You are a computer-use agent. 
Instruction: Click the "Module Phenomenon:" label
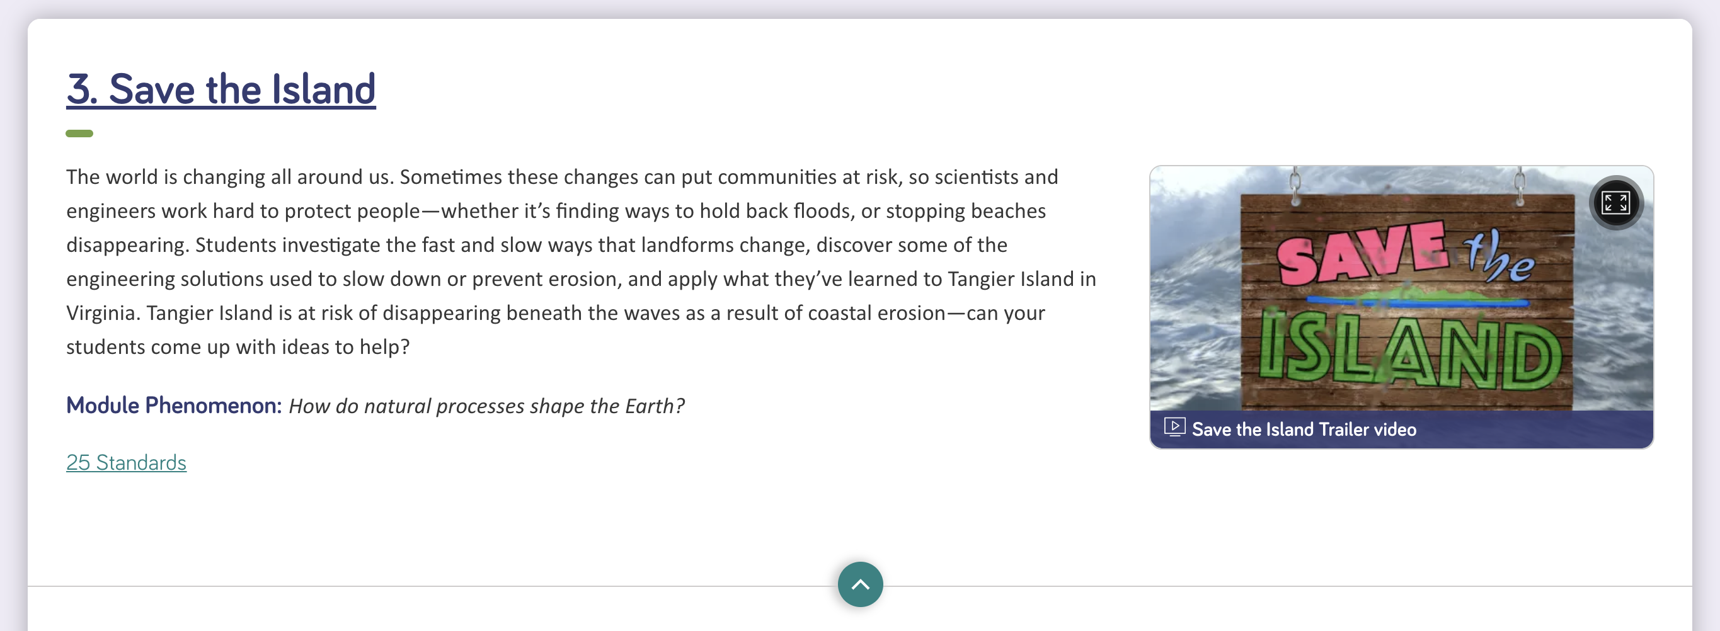(175, 406)
